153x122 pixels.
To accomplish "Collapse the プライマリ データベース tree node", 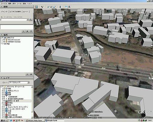I will (x=1, y=87).
